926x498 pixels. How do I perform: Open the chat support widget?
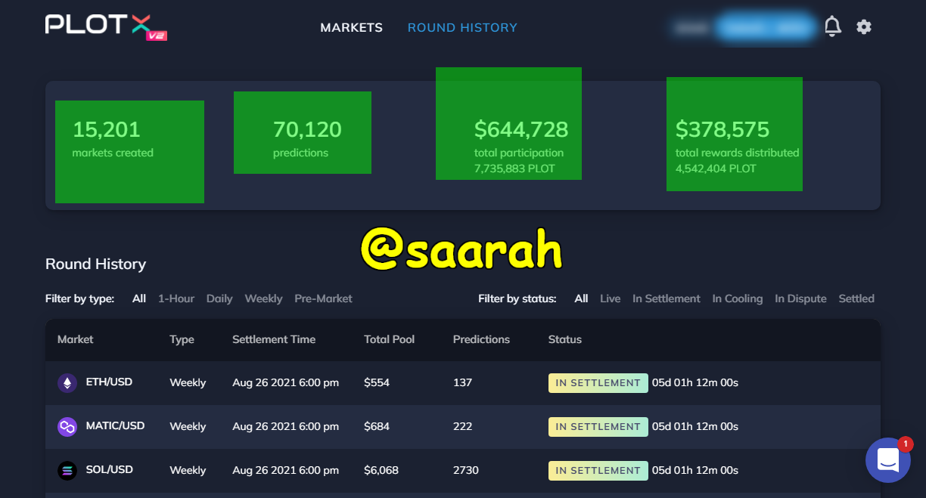(x=888, y=459)
